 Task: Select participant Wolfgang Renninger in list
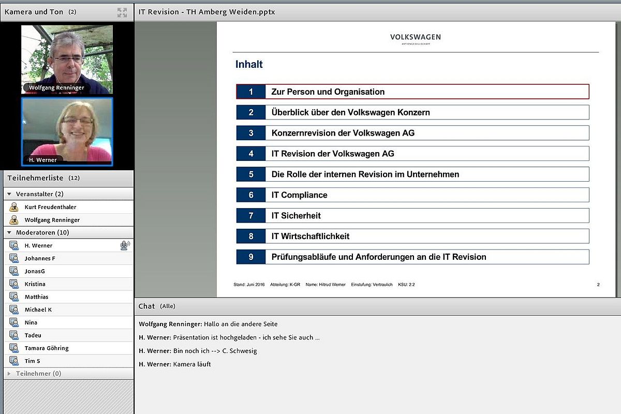[68, 220]
